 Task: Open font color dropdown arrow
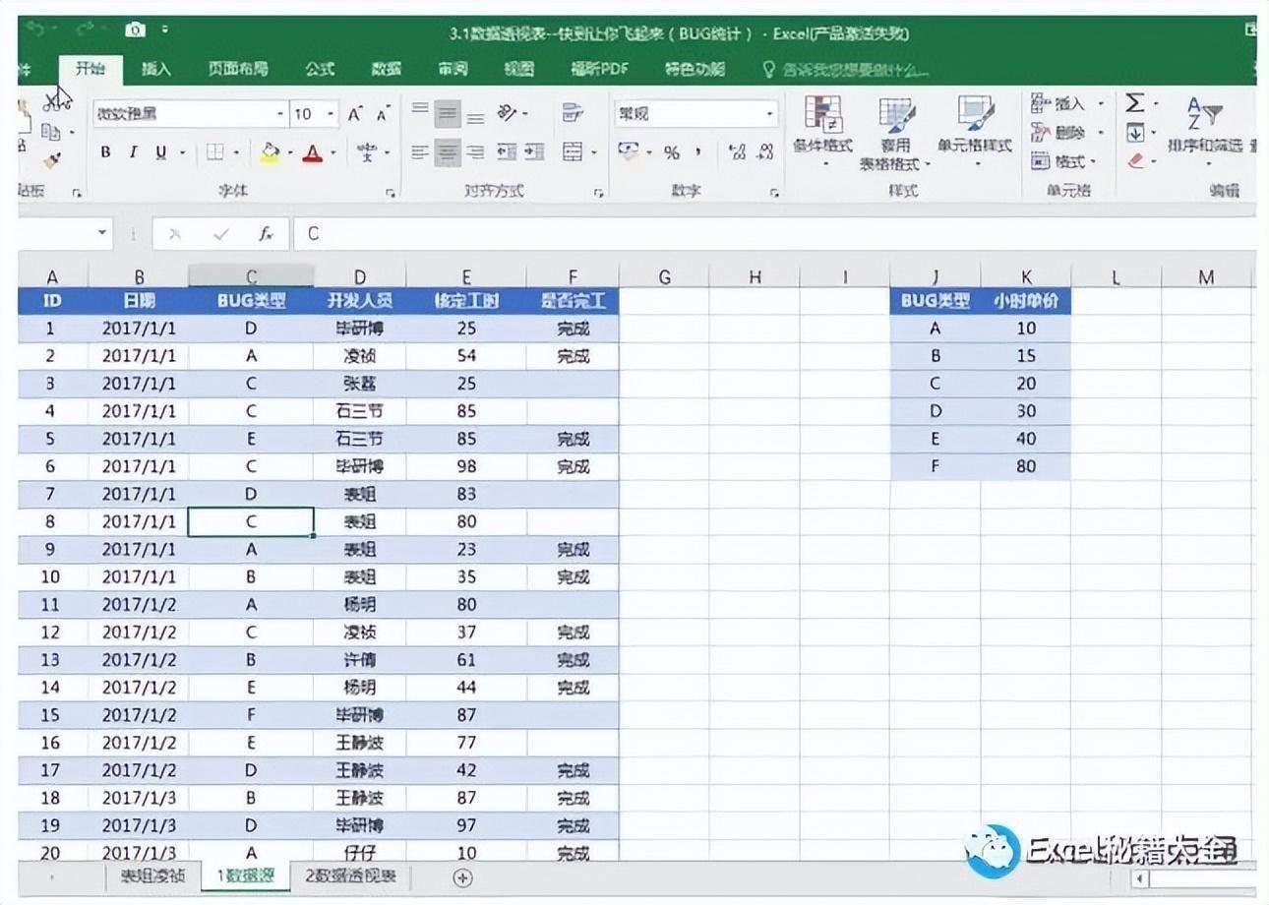[333, 152]
